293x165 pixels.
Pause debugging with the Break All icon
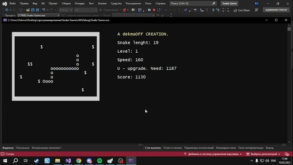point(149,10)
